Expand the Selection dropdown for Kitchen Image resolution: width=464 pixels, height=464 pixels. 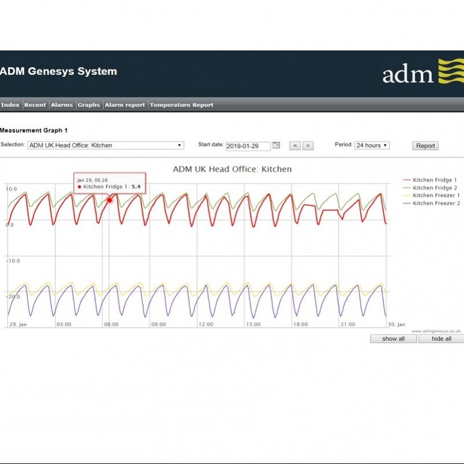click(106, 146)
